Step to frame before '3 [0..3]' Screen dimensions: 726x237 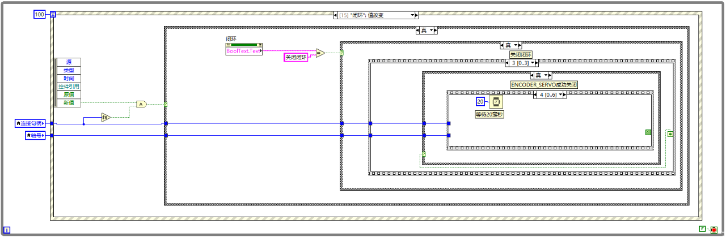tap(508, 63)
